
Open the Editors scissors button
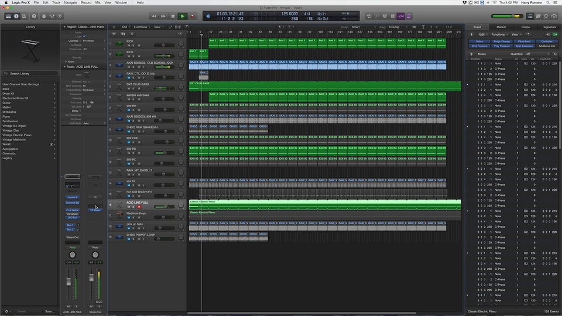point(60,16)
